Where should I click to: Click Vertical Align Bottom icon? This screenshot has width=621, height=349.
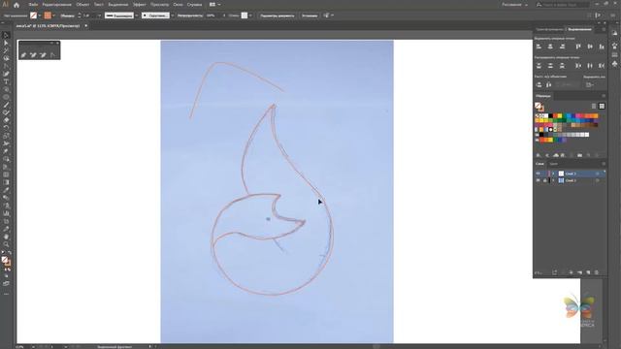602,47
